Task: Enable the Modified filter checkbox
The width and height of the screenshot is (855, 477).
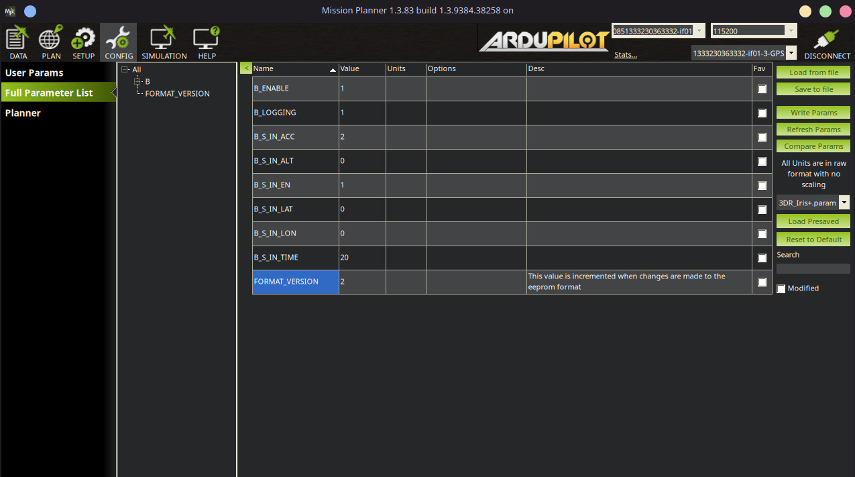Action: (781, 288)
